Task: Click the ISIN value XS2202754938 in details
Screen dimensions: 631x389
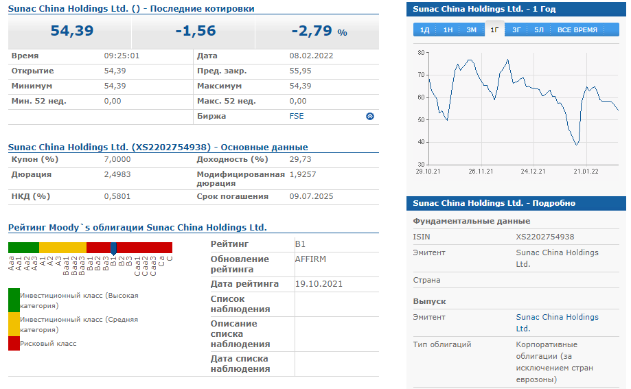Action: pos(545,237)
